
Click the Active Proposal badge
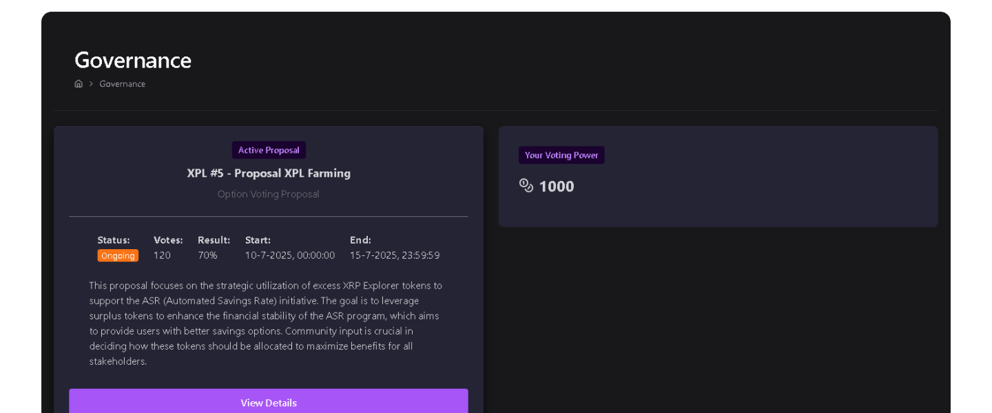click(x=269, y=150)
